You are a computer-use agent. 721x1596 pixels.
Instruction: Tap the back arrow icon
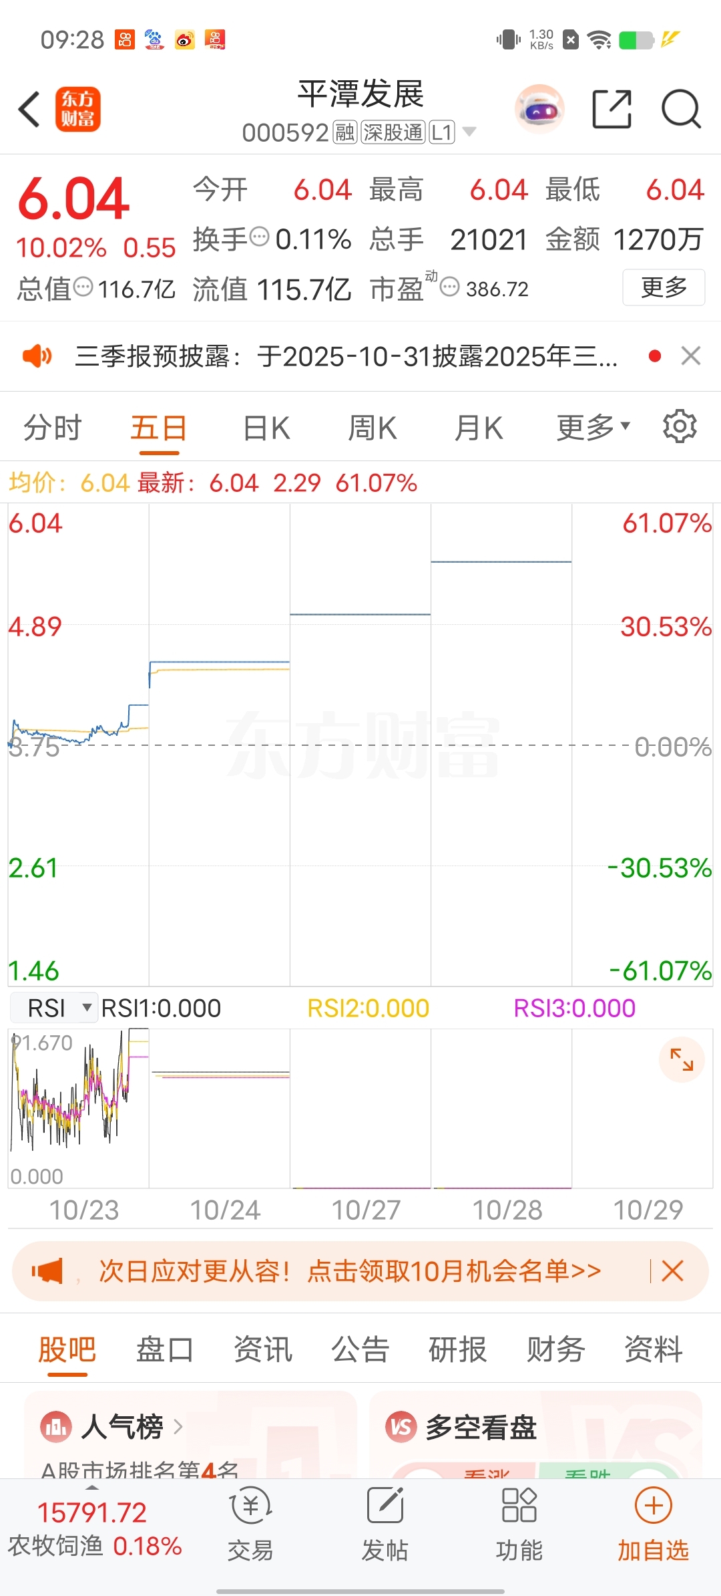pos(29,109)
